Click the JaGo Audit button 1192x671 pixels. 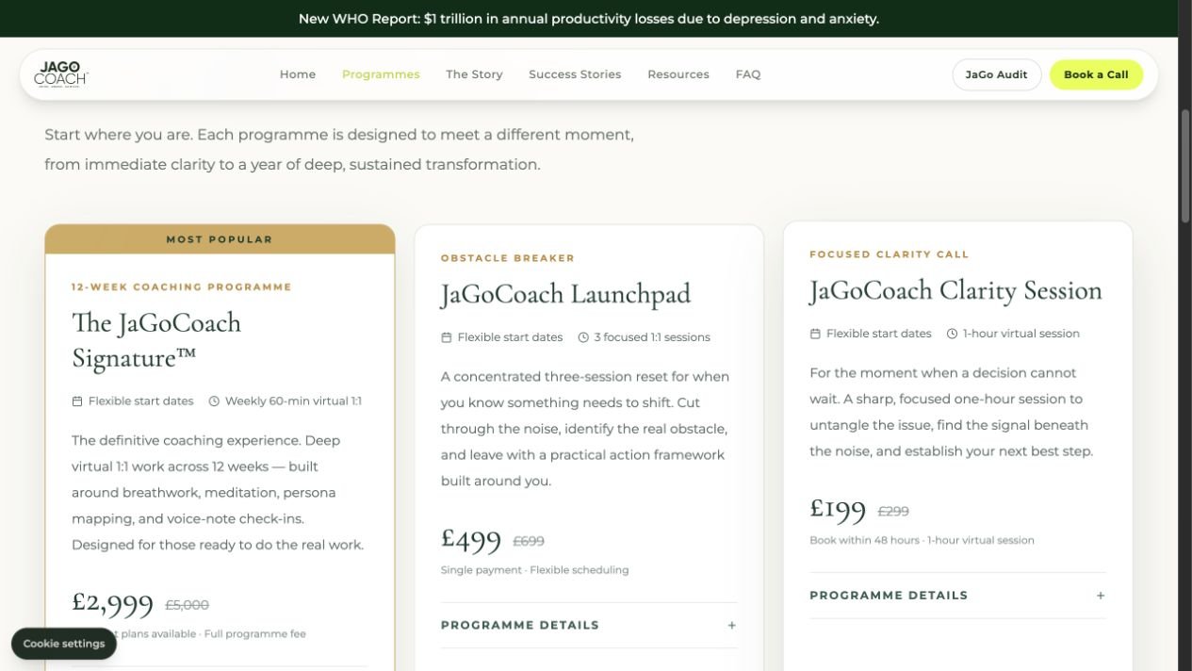(x=996, y=74)
